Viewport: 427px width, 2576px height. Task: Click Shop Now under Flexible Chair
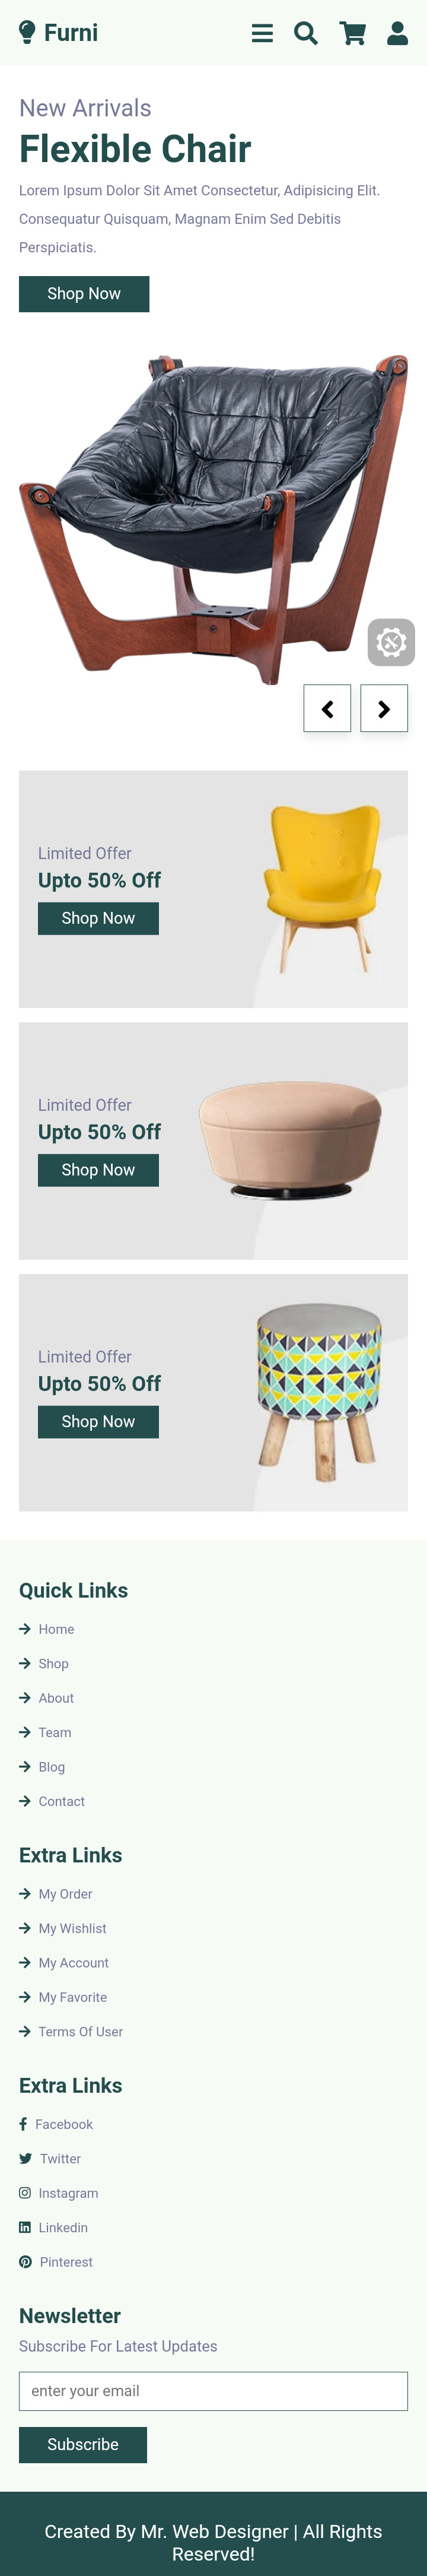point(84,294)
